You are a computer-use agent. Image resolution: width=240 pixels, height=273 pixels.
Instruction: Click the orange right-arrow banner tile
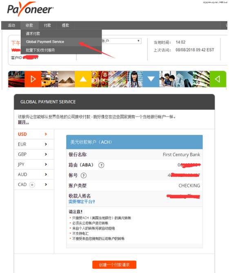(x=33, y=79)
